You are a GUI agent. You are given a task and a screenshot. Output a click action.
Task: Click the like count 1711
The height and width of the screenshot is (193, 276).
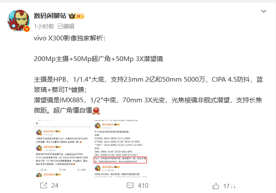click(x=229, y=186)
